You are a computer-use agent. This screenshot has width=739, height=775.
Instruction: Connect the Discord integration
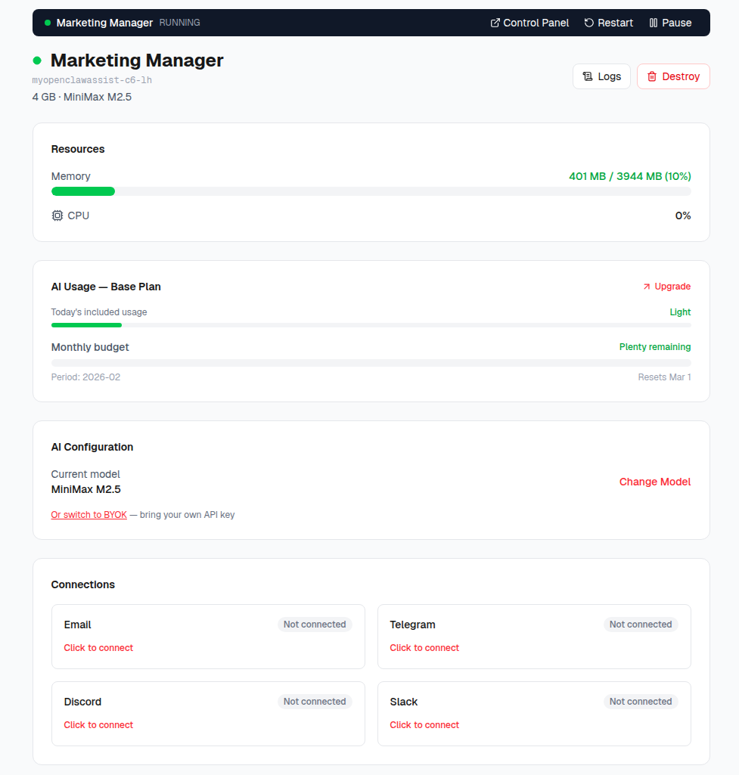pos(98,725)
